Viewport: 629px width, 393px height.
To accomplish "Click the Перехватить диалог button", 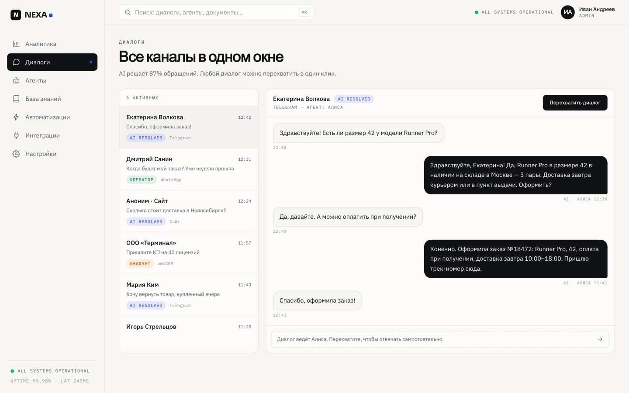I will coord(575,103).
